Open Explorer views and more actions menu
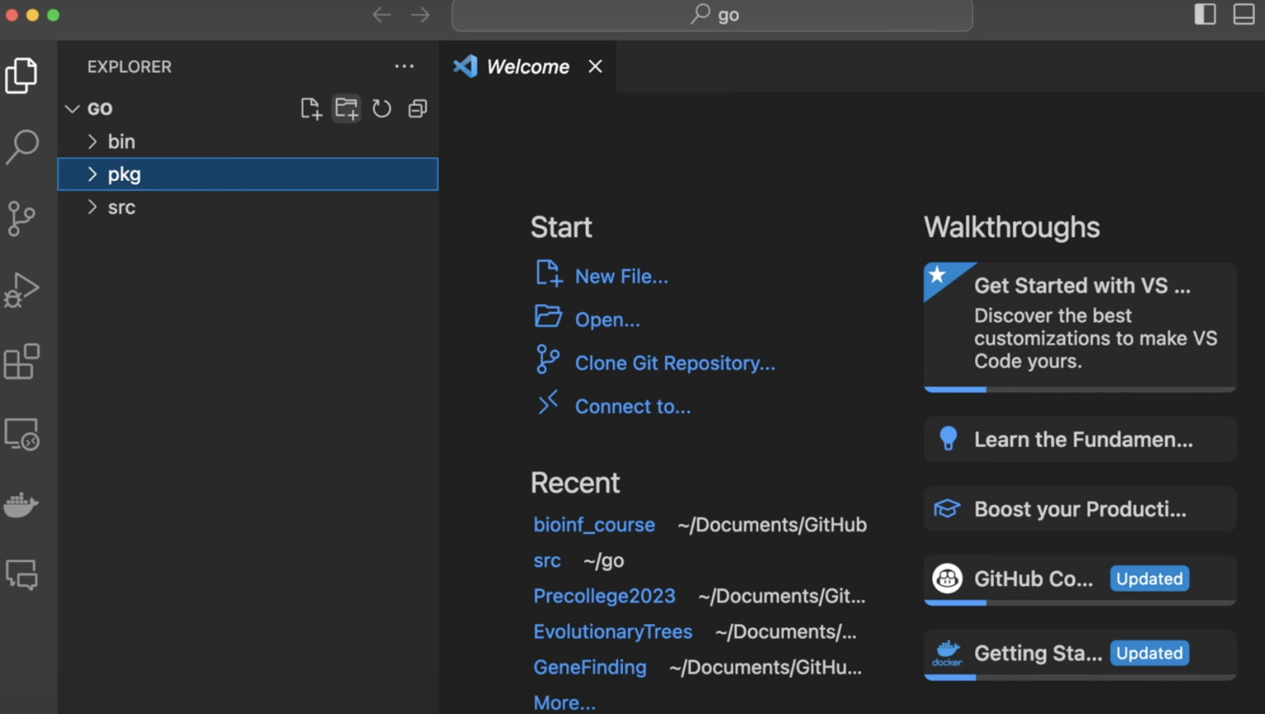The image size is (1265, 714). (404, 66)
